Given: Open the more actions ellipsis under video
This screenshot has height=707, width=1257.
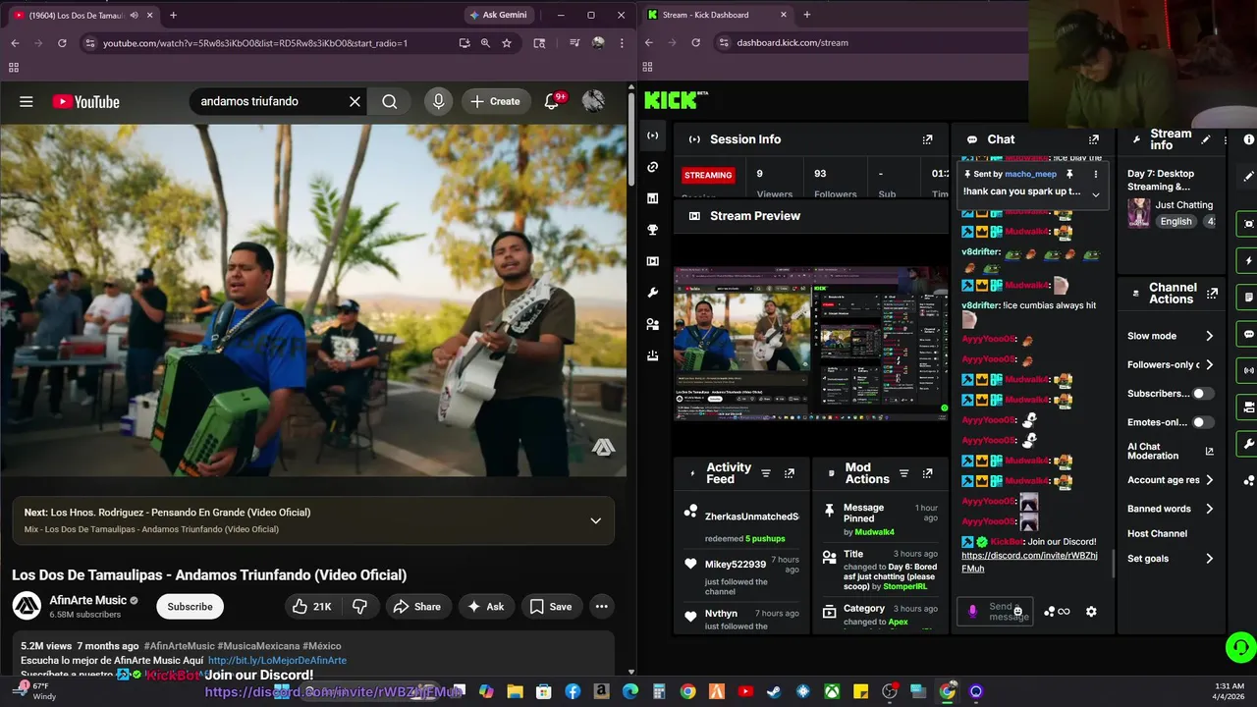Looking at the screenshot, I should pos(601,607).
